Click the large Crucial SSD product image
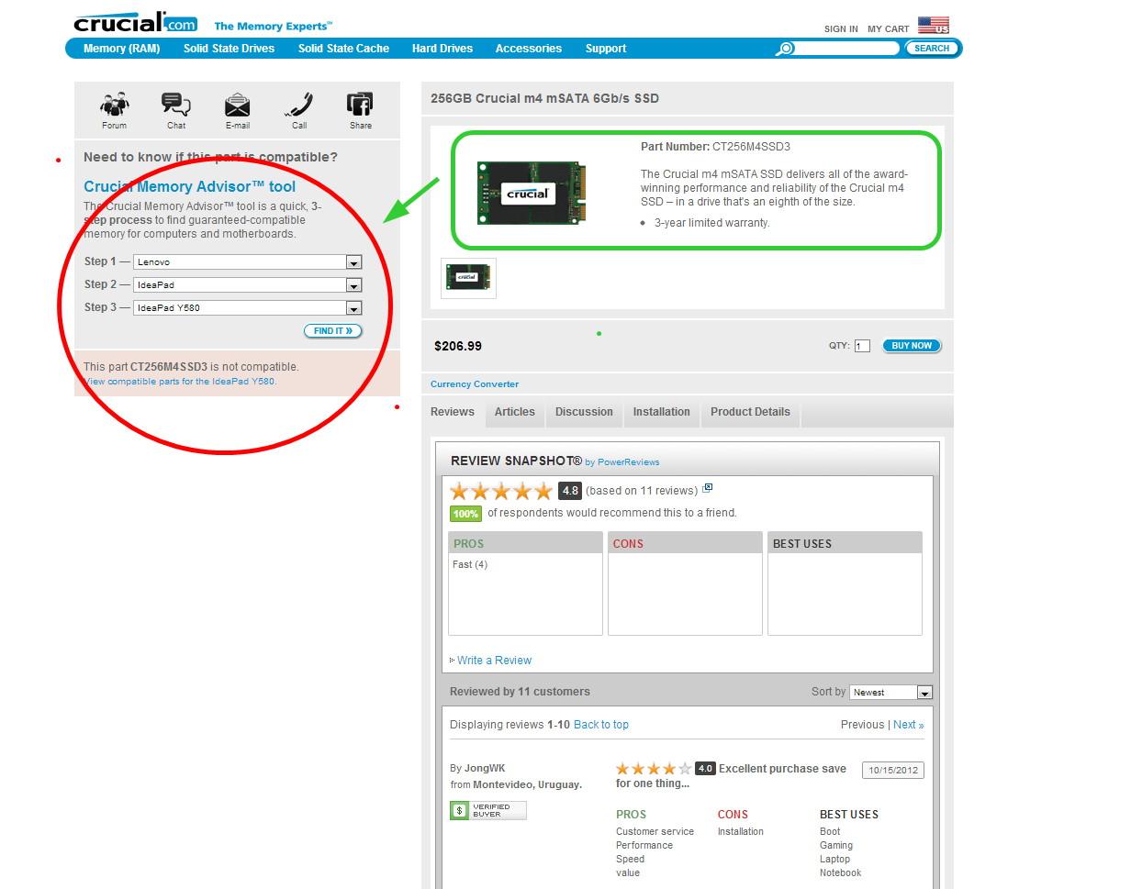Viewport: 1131px width, 889px height. click(x=532, y=193)
